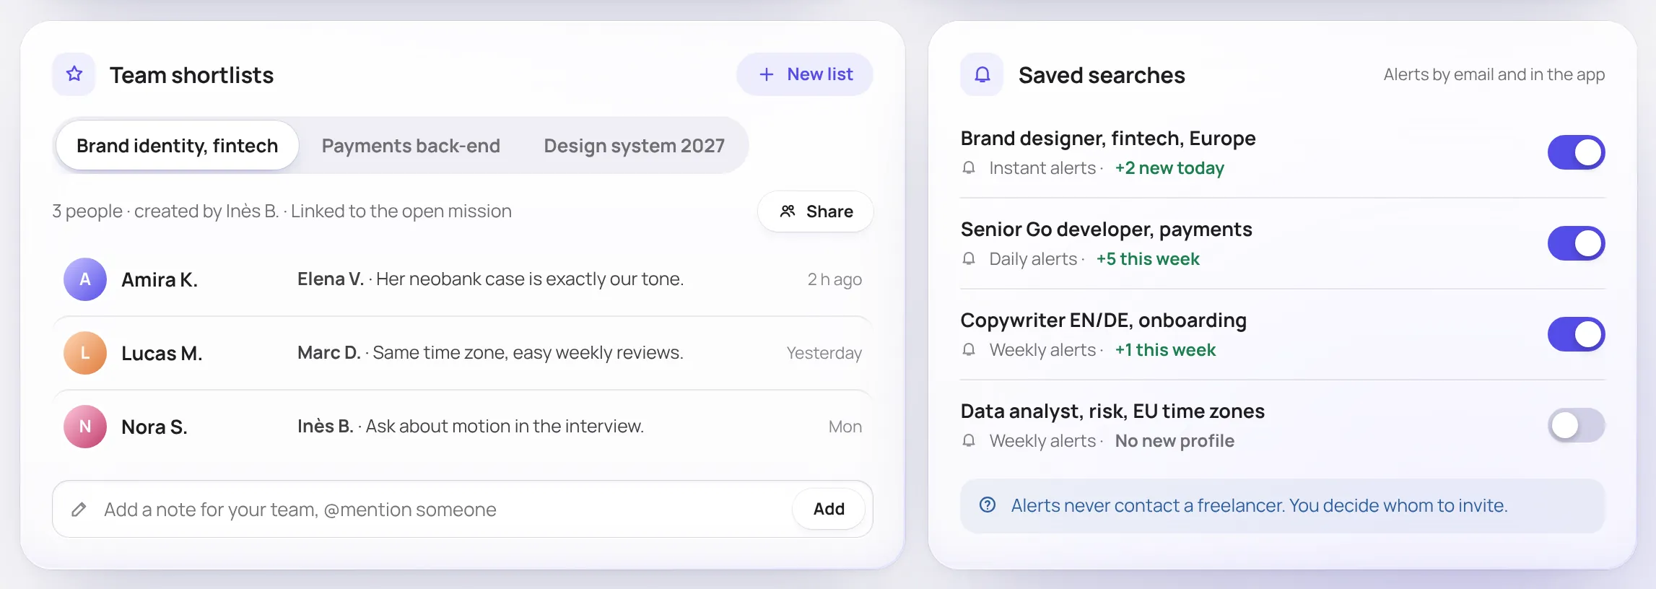This screenshot has width=1656, height=589.
Task: Open Amira K.'s profile name
Action: click(x=160, y=280)
